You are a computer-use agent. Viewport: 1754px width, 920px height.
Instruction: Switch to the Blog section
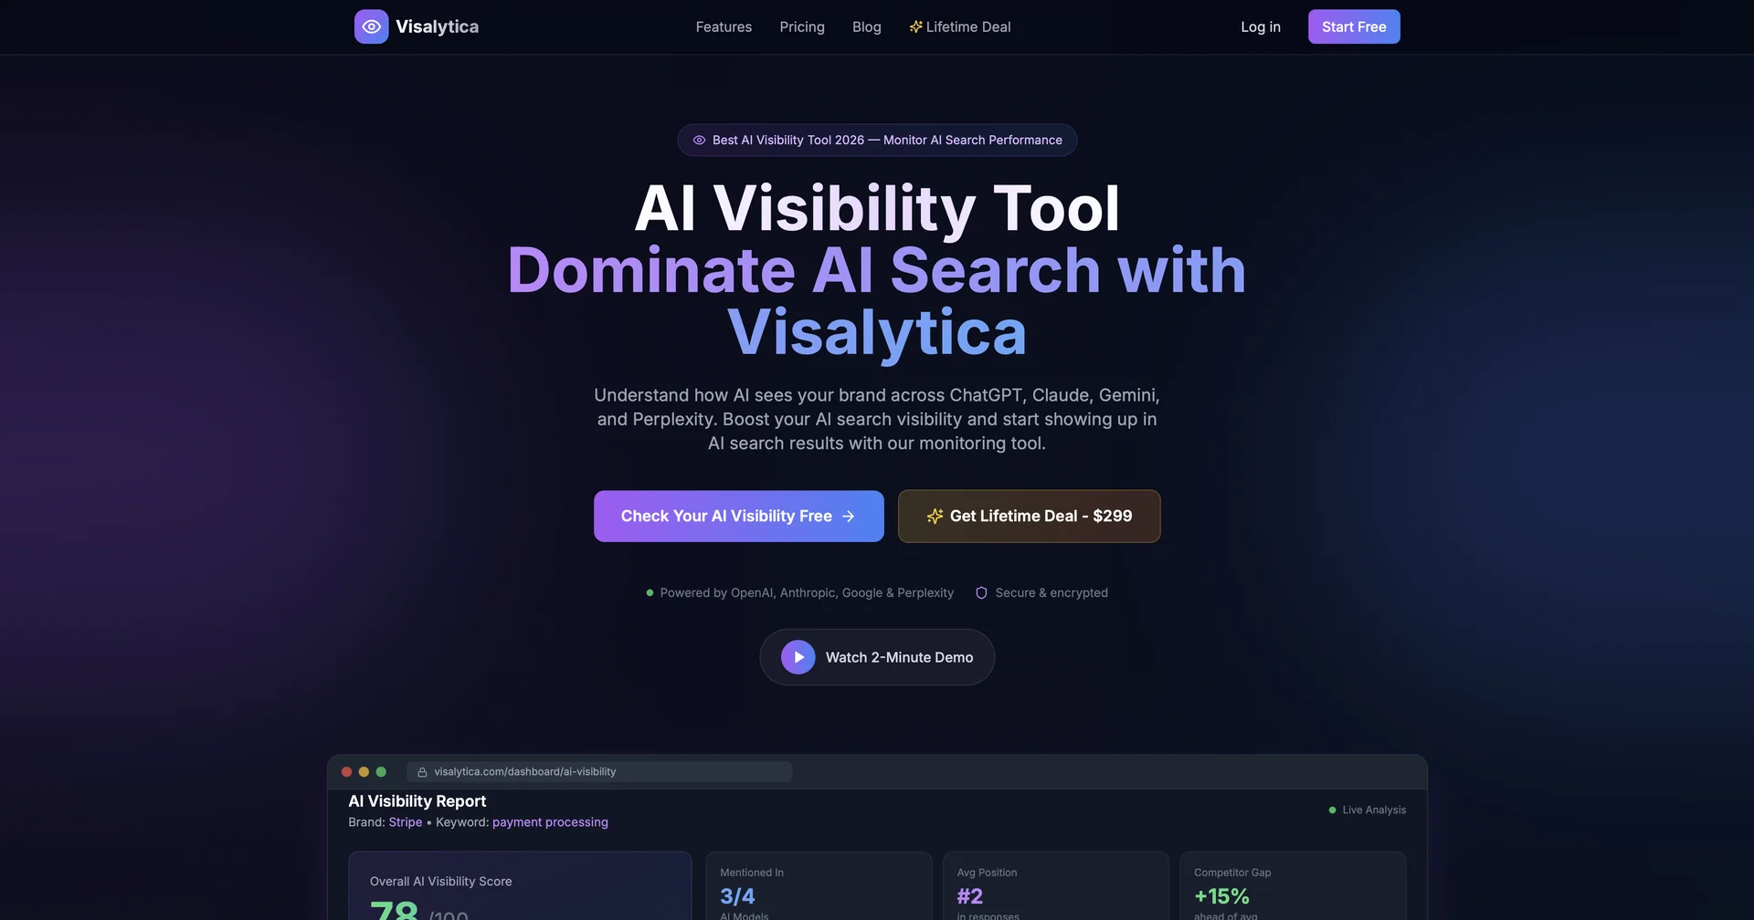click(x=866, y=26)
